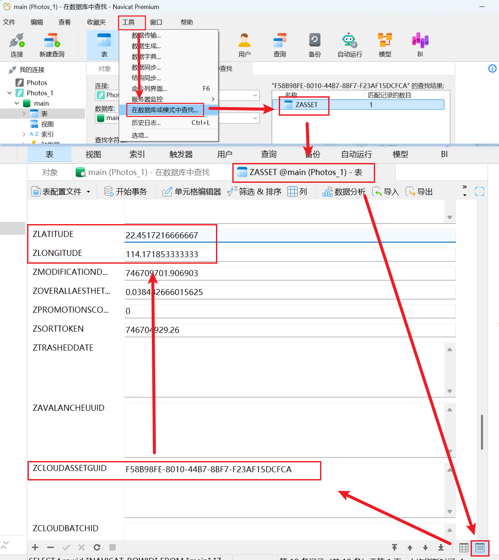This screenshot has width=499, height=560.
Task: Switch to the ZASSET @main table tab
Action: [303, 172]
